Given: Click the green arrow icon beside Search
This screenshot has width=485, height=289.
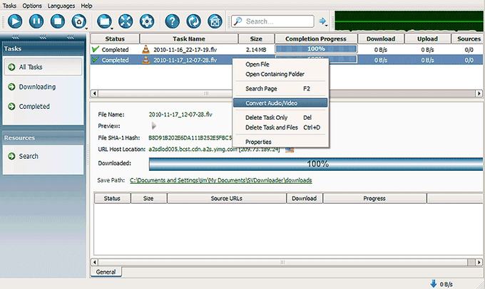Looking at the screenshot, I should tap(11, 156).
